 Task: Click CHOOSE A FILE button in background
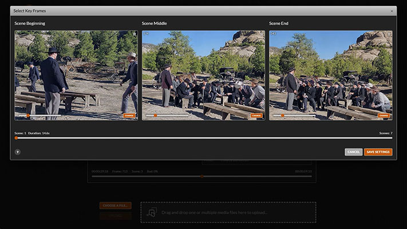(x=116, y=206)
